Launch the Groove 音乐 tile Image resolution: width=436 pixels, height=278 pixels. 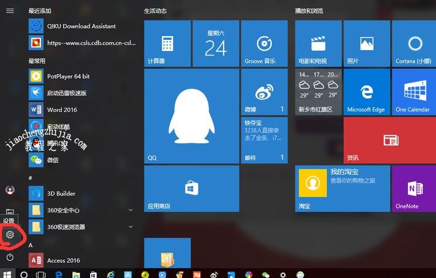265,44
